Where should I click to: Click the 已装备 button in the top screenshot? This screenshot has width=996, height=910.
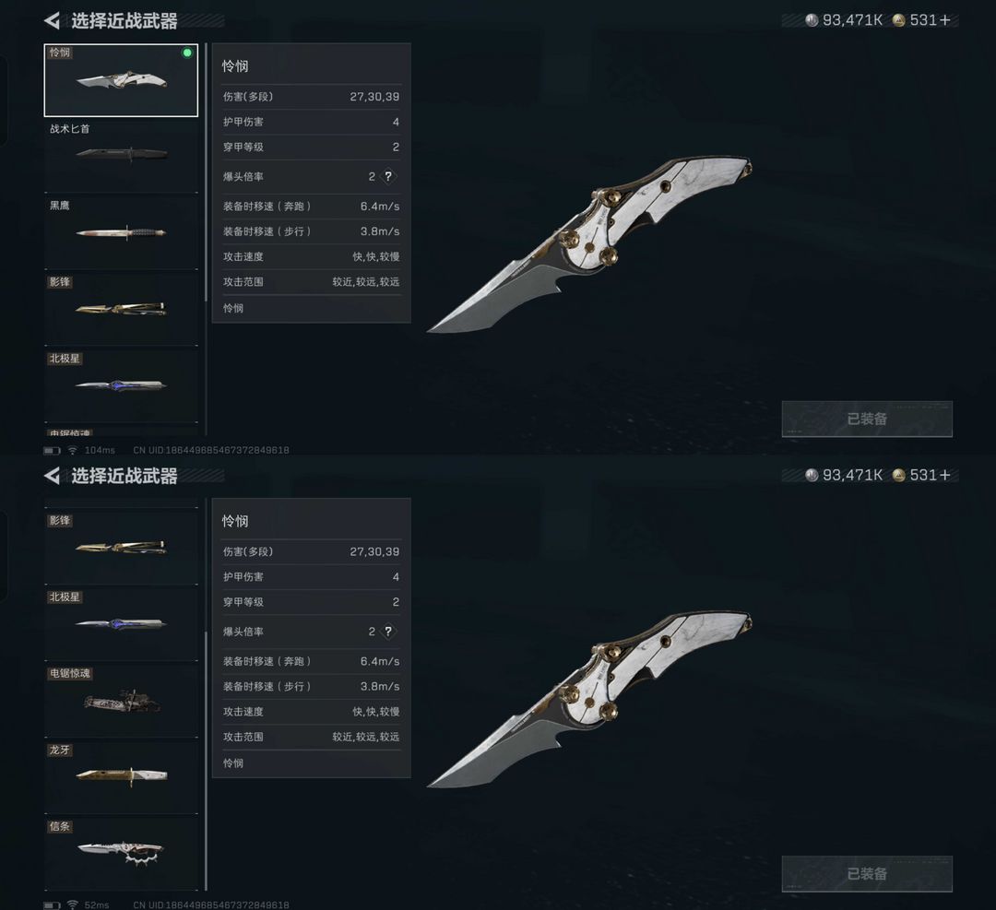coord(866,420)
